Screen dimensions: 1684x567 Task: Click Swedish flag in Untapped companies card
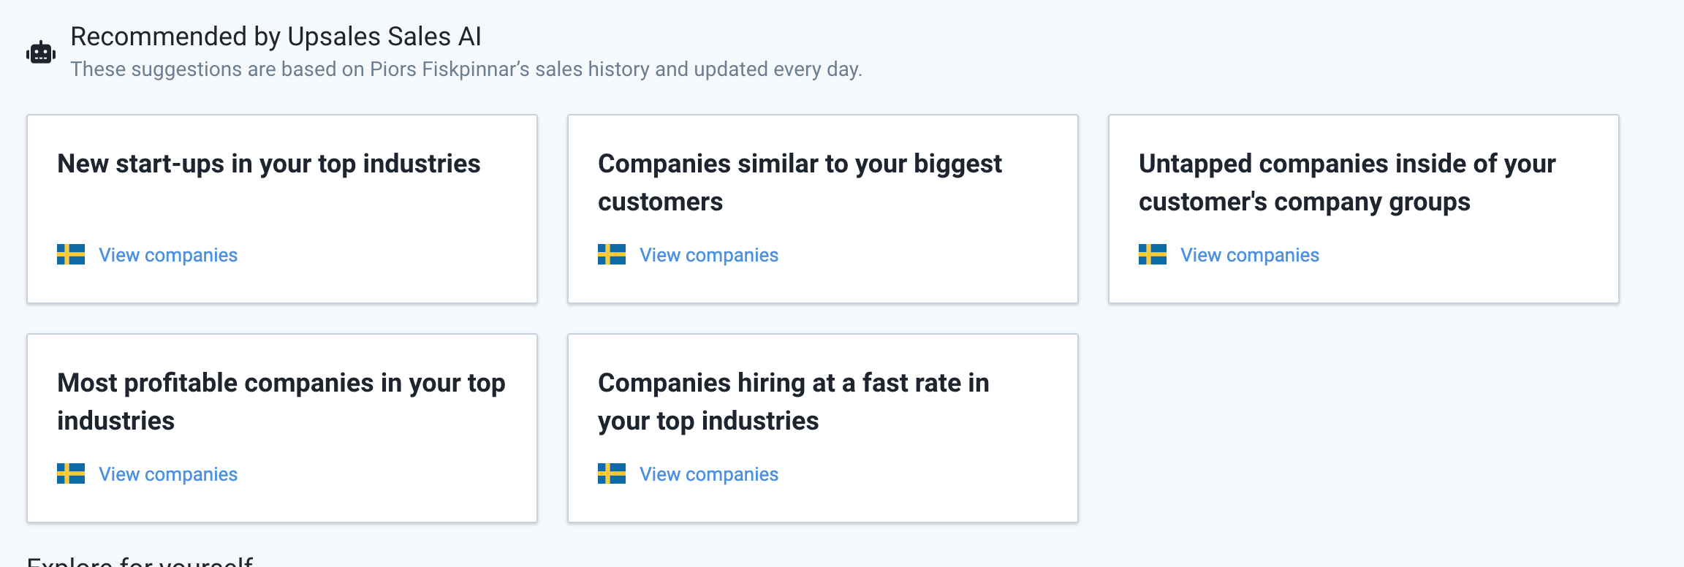coord(1153,254)
